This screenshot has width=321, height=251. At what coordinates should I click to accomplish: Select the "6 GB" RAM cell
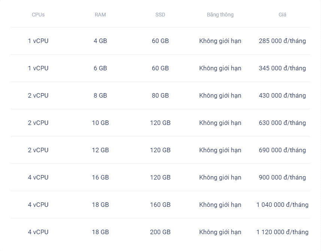(x=100, y=68)
